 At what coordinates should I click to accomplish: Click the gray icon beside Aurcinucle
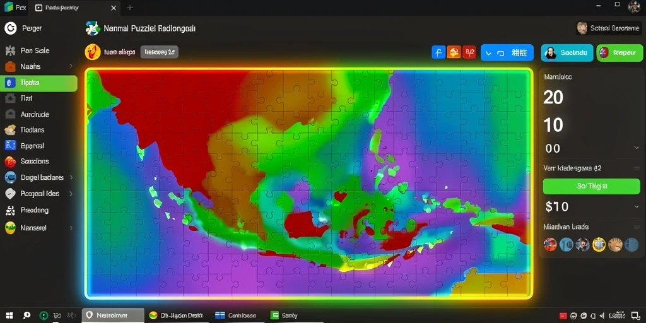(10, 114)
